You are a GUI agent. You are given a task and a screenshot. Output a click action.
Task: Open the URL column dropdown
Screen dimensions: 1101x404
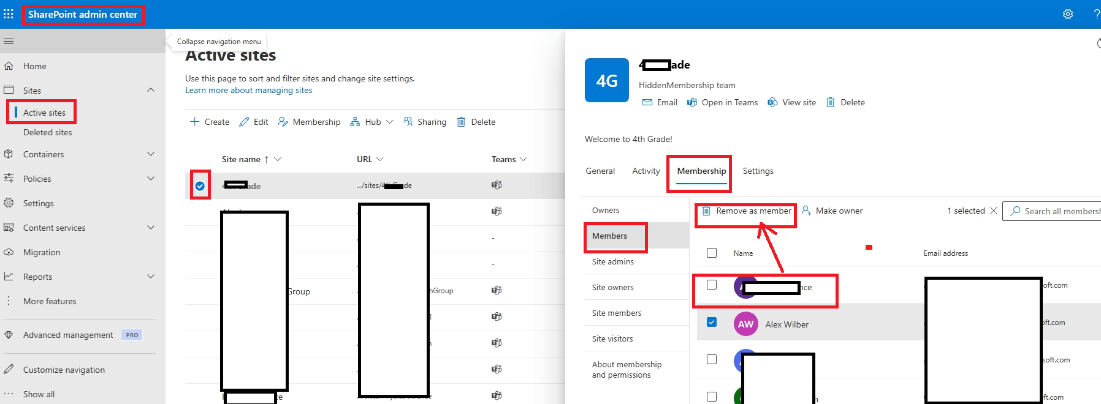379,159
